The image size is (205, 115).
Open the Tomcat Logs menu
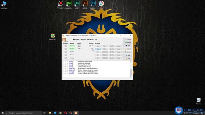pos(119,58)
